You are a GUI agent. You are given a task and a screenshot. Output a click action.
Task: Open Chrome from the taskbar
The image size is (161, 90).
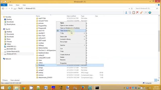point(24,88)
